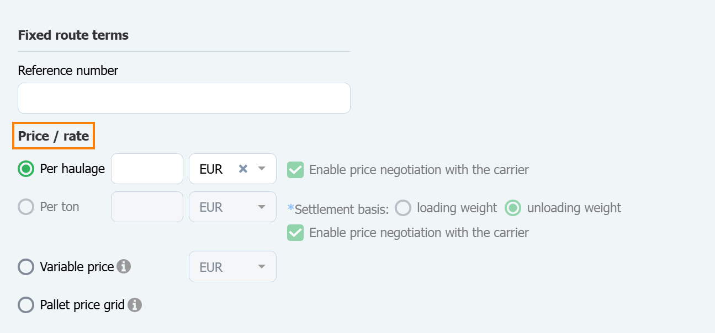Toggle Per ton price negotiation checkbox

coord(295,233)
